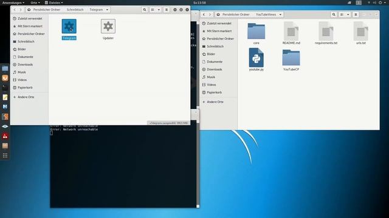Expand the Telegram path bar dropdown arrow
This screenshot has height=218, width=389.
point(107,10)
